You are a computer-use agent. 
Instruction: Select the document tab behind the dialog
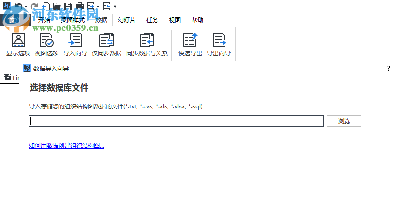tap(10, 78)
